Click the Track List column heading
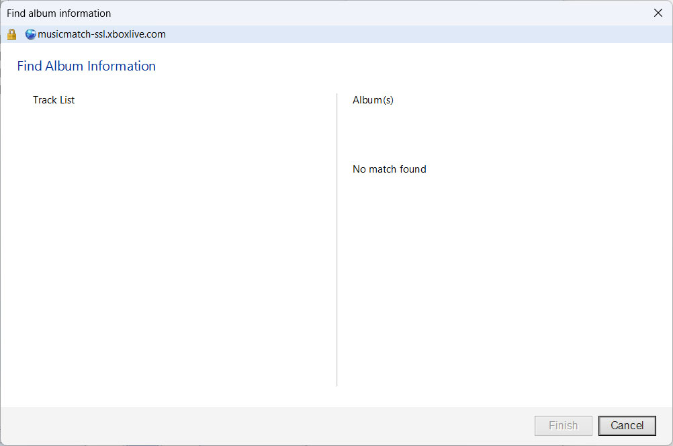Screen dimensions: 673x446 tap(54, 99)
